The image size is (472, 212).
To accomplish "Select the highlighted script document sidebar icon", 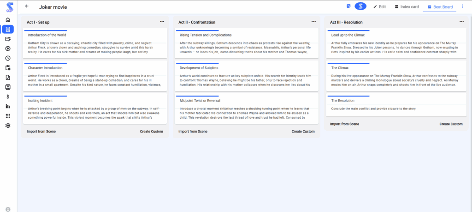I will tap(8, 29).
